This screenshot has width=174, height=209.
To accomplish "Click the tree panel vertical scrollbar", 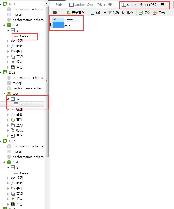I will (x=47, y=81).
